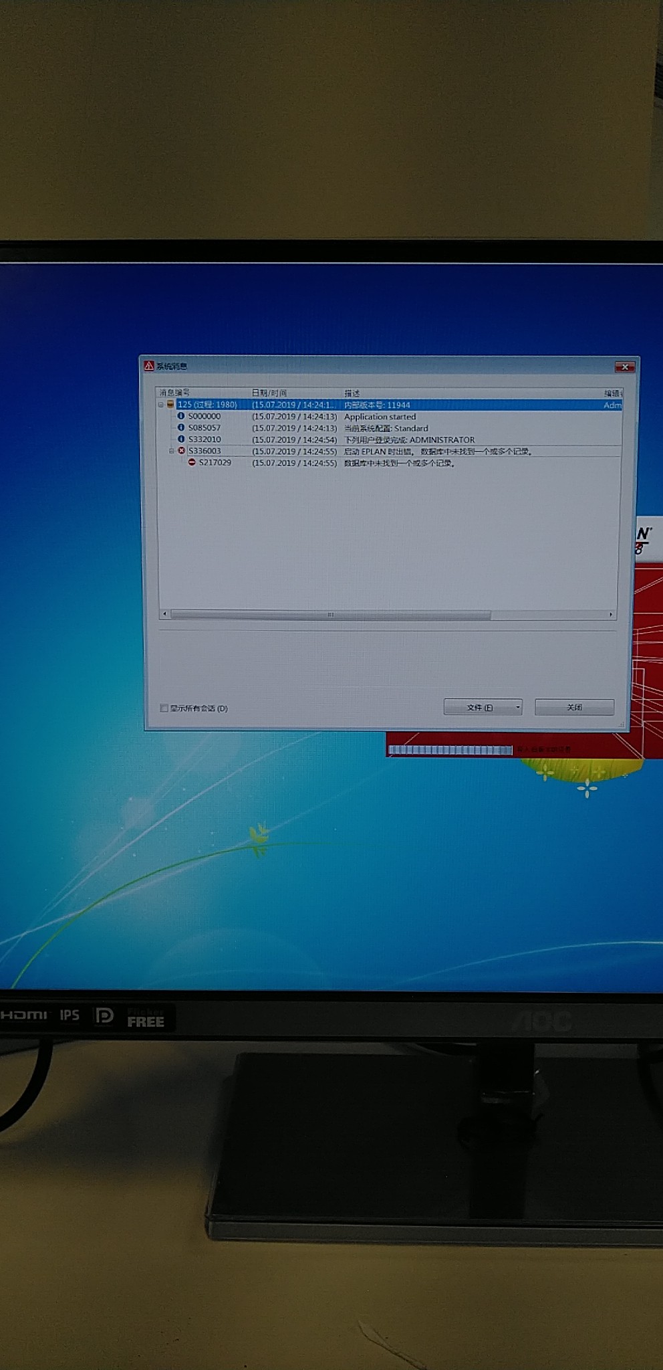Enable the 显示所有会话 (D) checkbox
Image resolution: width=663 pixels, height=1370 pixels.
point(164,708)
